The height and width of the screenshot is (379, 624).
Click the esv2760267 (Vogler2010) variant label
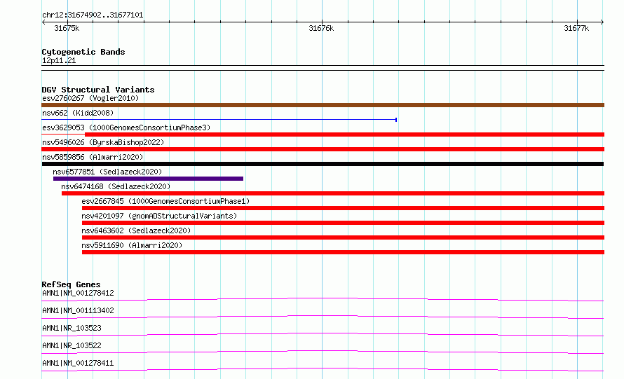pos(90,98)
